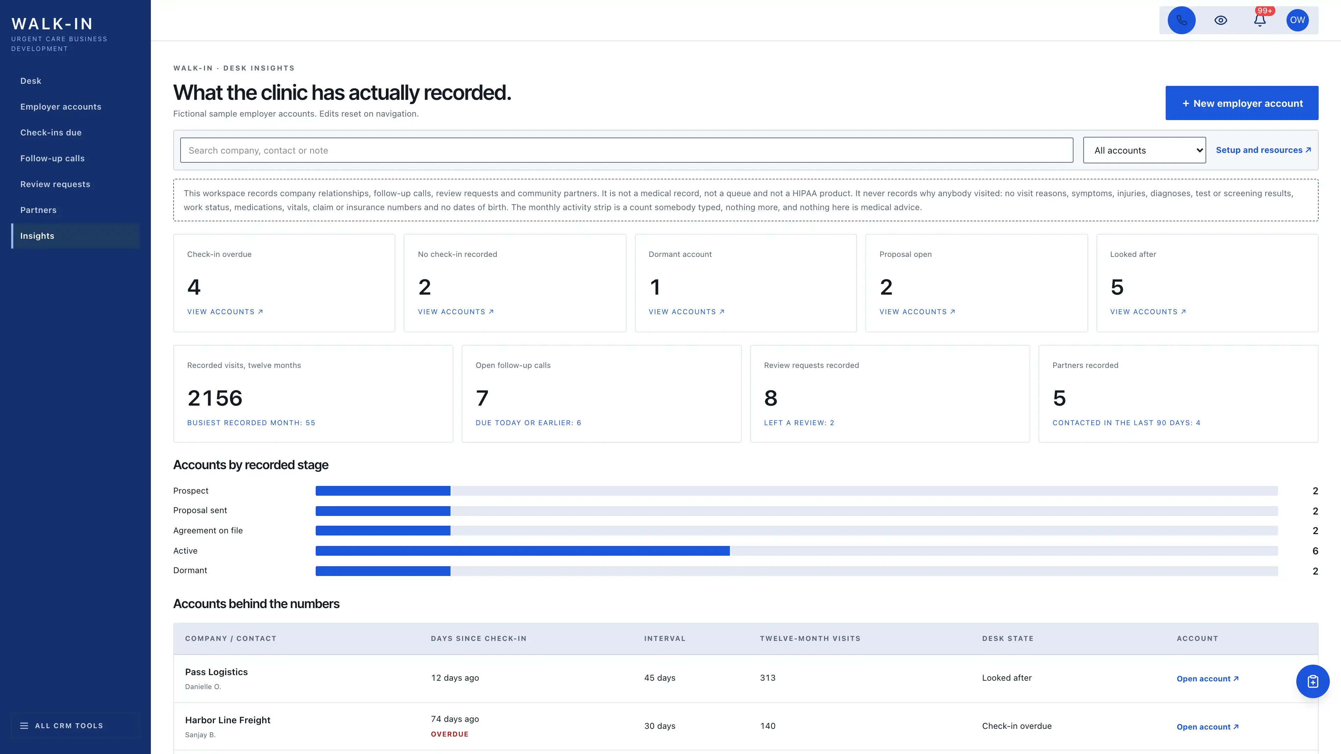Open the notifications bell with 99+ badge
The image size is (1341, 754).
tap(1260, 20)
